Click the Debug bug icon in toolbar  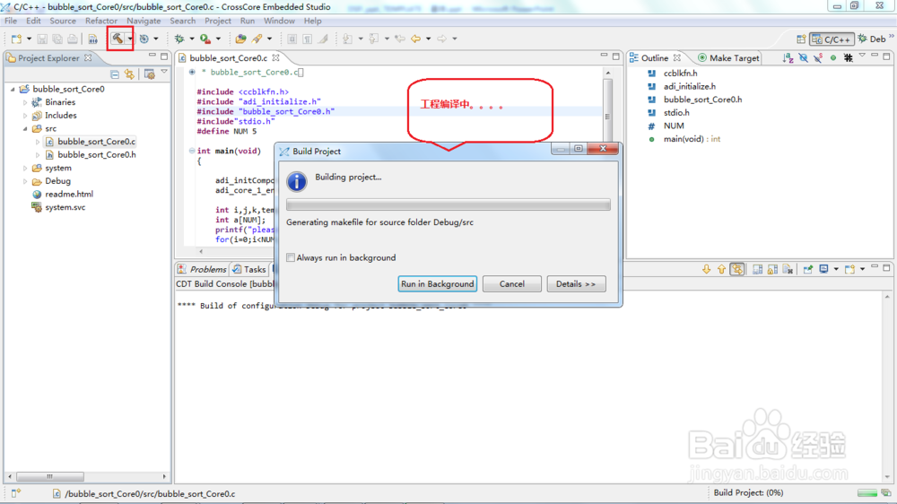(x=179, y=39)
